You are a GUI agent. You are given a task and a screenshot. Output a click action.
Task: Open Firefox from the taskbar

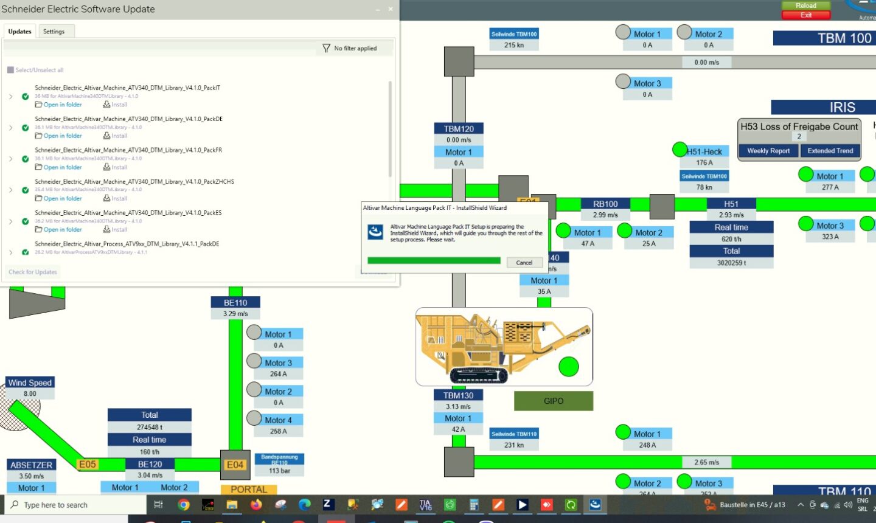point(256,505)
